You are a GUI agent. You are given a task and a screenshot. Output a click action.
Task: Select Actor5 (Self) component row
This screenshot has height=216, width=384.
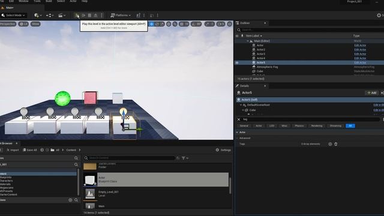(310, 100)
